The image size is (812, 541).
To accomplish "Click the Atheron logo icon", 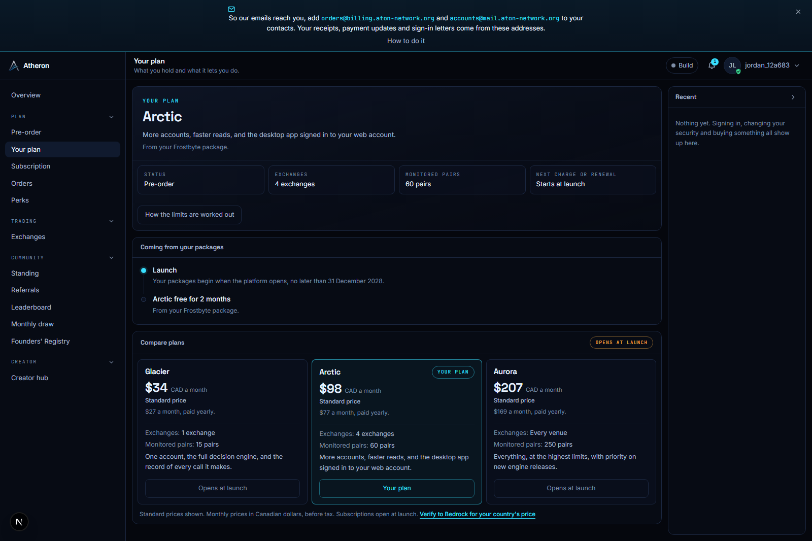I will [x=14, y=65].
